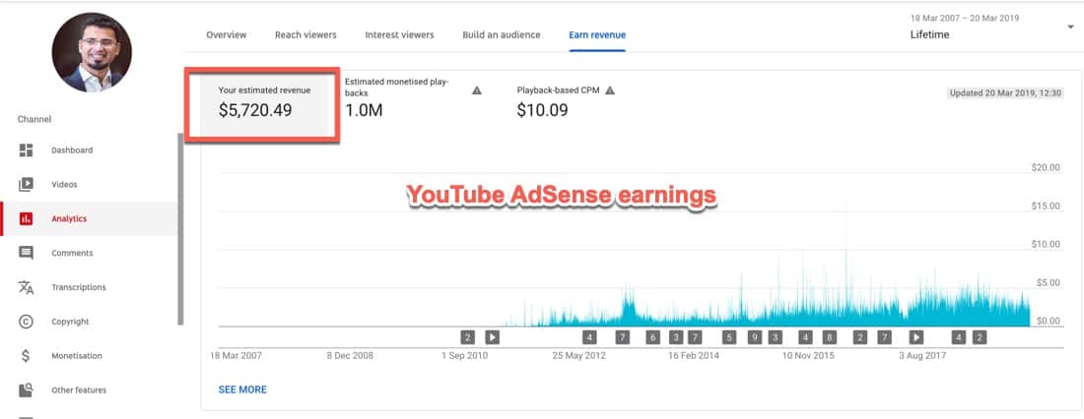Open the Comments icon in the sidebar

click(26, 253)
